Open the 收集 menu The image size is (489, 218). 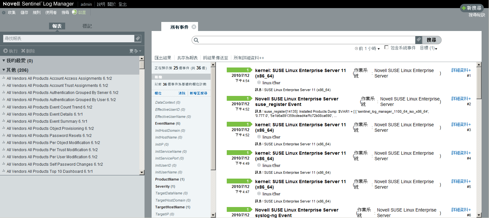12,13
